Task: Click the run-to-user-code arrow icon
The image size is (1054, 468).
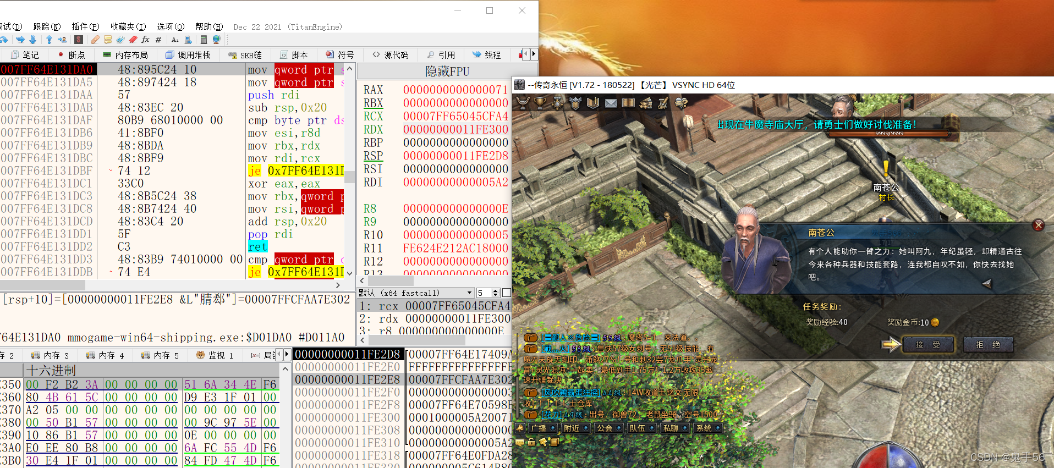Action: click(62, 40)
